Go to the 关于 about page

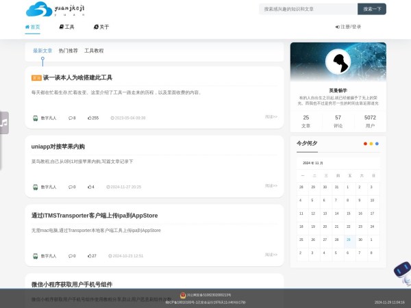101,27
